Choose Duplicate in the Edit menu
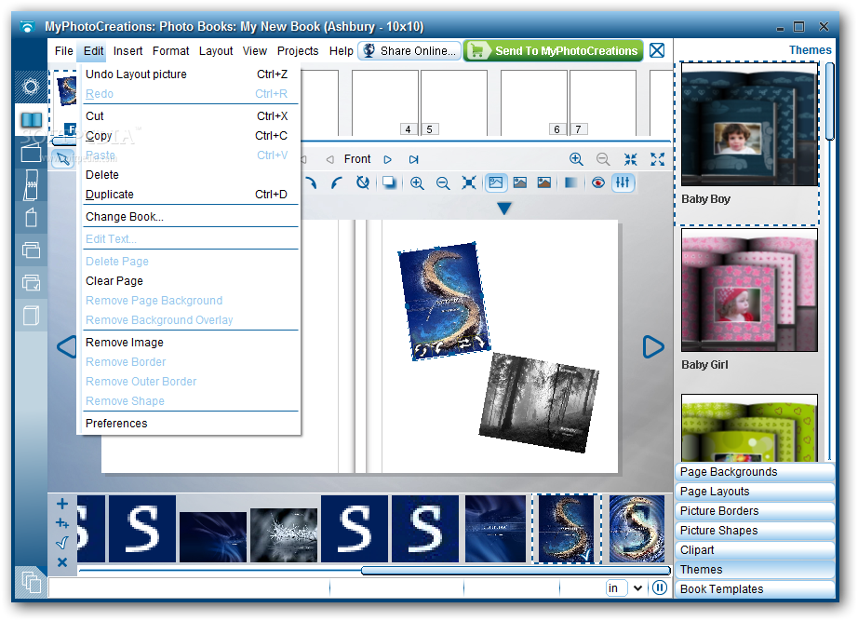 (189, 195)
